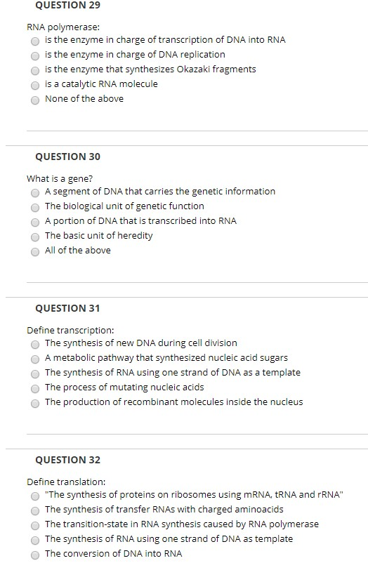This screenshot has width=368, height=563.
Task: Choose 'synthesis of RNA using one strand of DNA as a template'
Action: coord(35,374)
